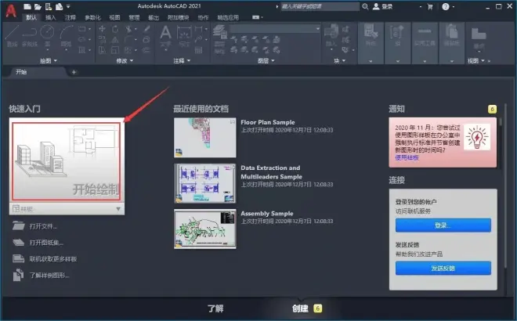Viewport: 517px width, 321px height.
Task: Switch to the 创建 page at bottom
Action: click(x=300, y=308)
